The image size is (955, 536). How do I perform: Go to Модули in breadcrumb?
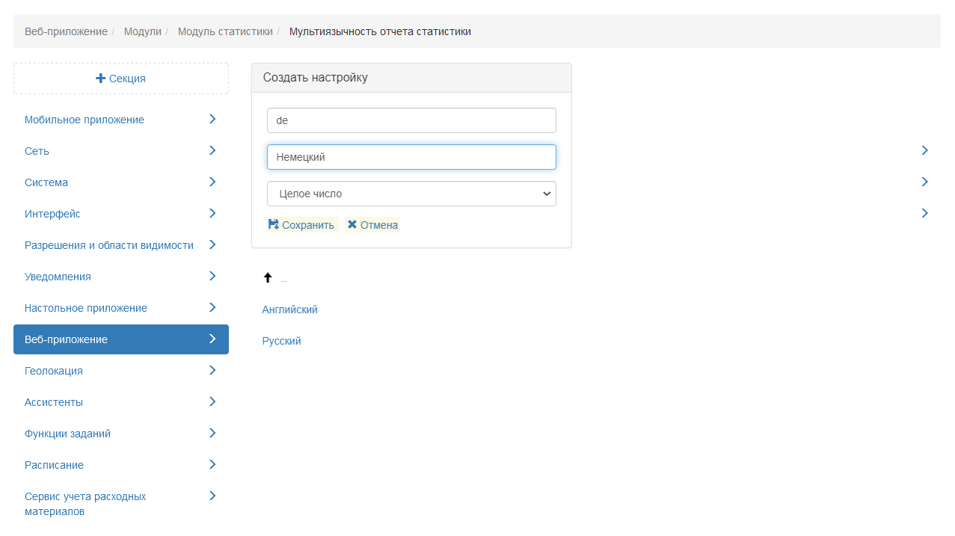coord(142,31)
